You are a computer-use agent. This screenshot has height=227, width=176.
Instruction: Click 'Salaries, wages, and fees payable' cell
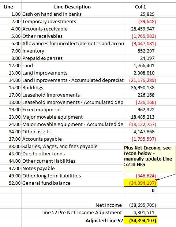click(72, 146)
